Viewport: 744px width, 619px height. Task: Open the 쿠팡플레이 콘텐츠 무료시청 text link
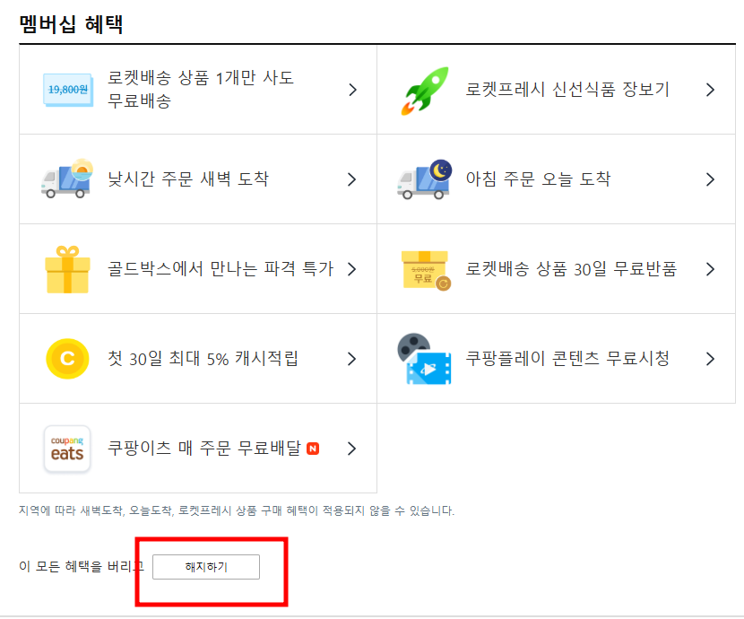coord(567,359)
